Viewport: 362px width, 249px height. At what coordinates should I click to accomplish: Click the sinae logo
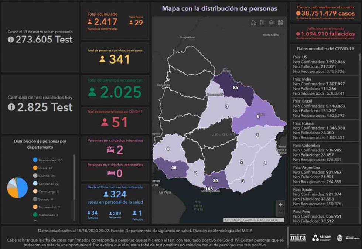tap(321, 238)
